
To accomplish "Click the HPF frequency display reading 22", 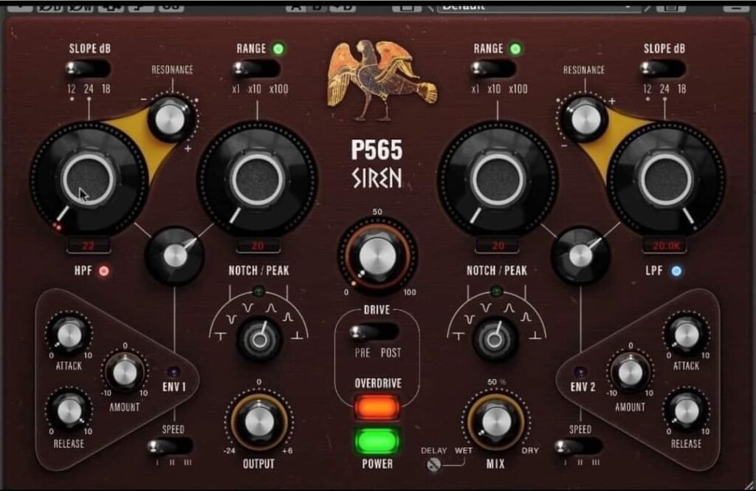I will [89, 246].
